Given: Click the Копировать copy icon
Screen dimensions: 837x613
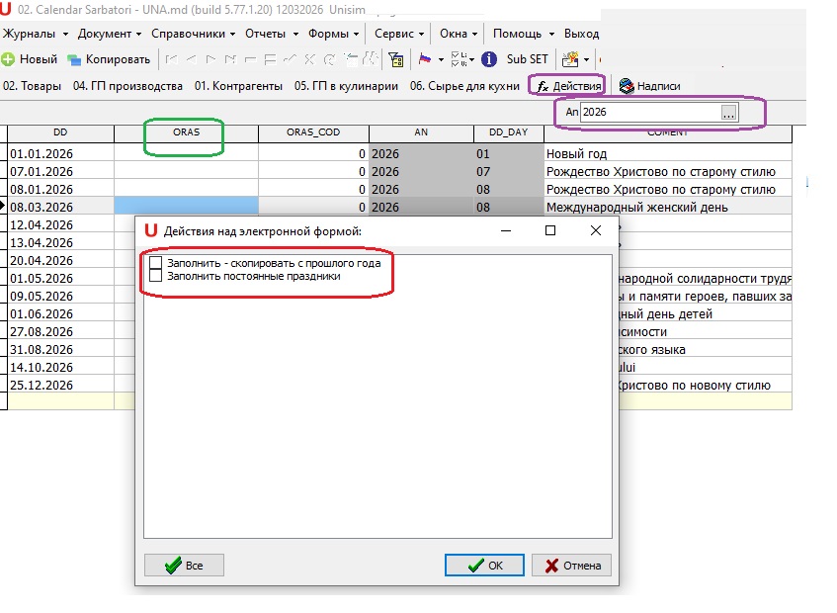Looking at the screenshot, I should (x=74, y=59).
